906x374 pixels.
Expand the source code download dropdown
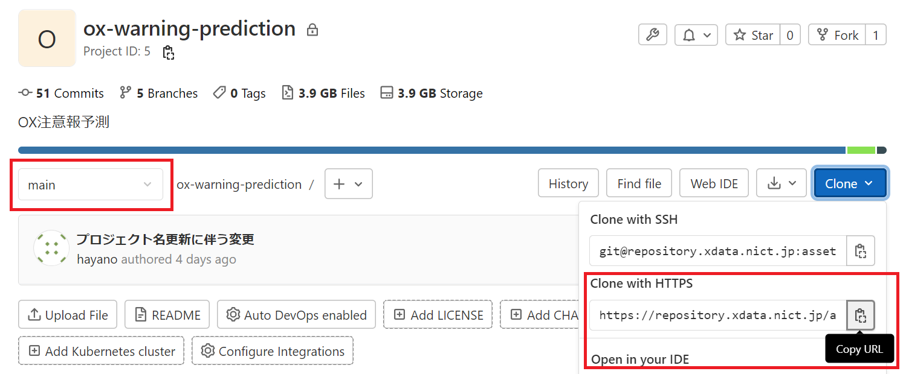[x=781, y=183]
